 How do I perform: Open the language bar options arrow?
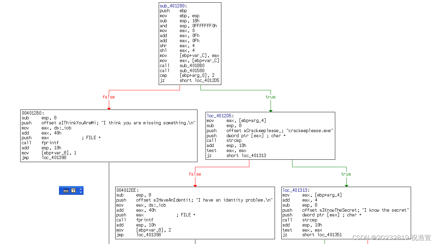[81, 192]
